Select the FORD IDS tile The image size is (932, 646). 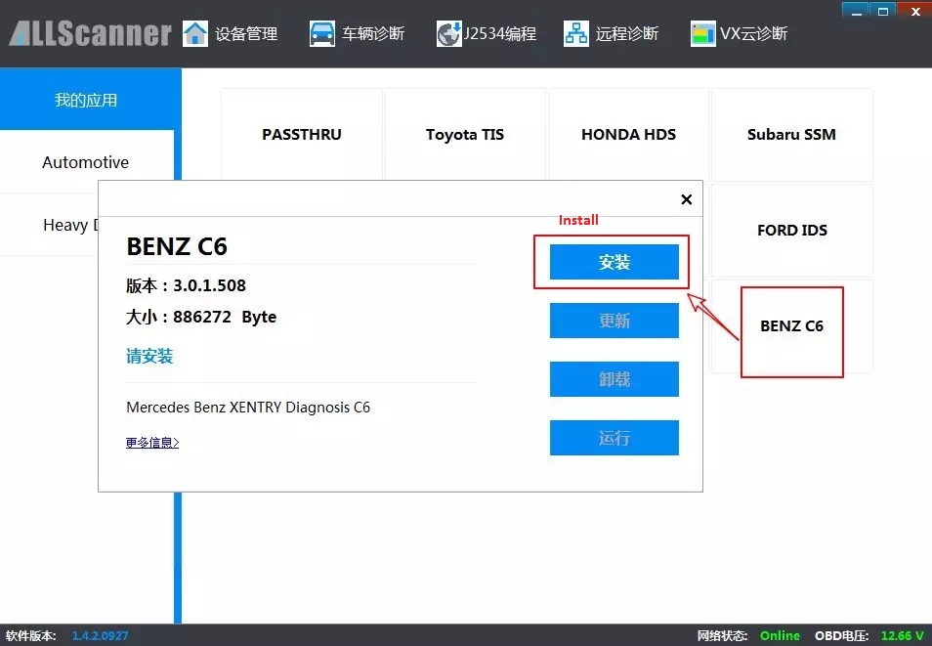point(791,231)
